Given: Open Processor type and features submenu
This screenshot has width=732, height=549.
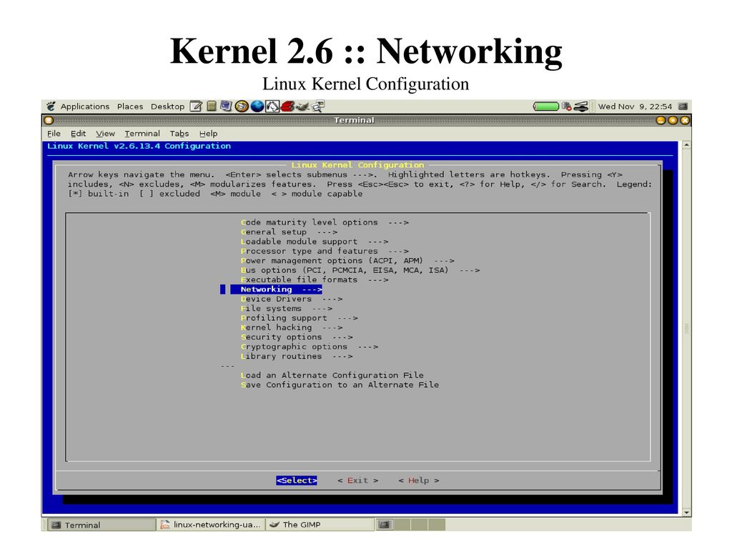Looking at the screenshot, I should pyautogui.click(x=325, y=251).
